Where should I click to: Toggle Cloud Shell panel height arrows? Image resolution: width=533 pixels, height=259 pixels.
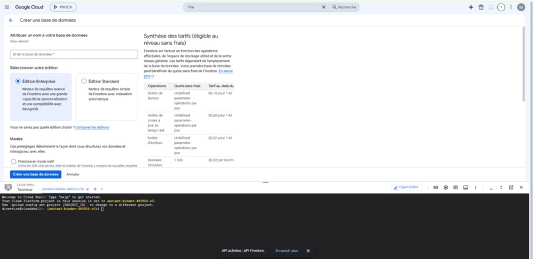coord(501,188)
